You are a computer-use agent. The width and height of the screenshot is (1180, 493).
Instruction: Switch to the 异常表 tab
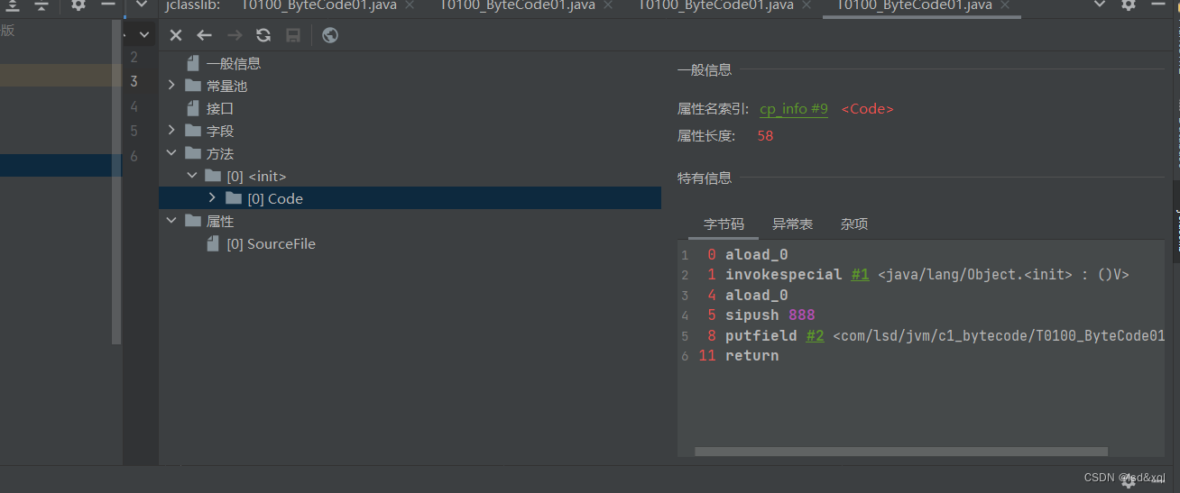point(792,224)
